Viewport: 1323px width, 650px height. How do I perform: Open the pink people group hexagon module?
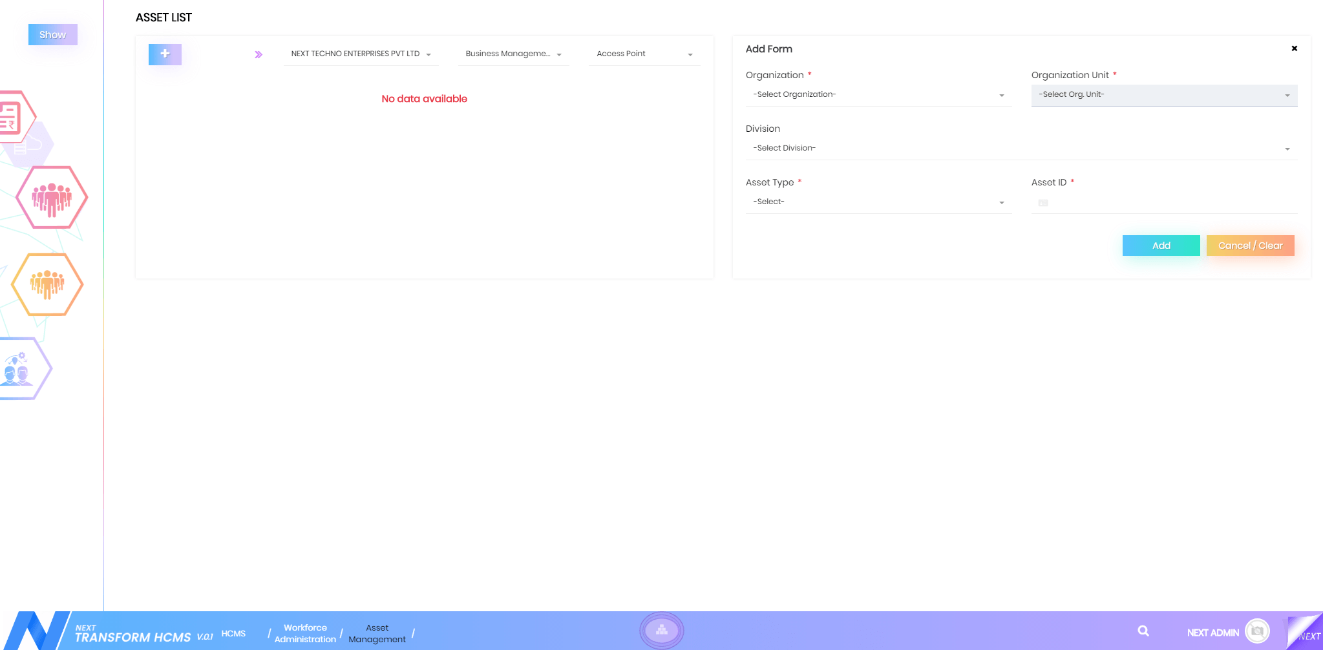[x=52, y=198]
